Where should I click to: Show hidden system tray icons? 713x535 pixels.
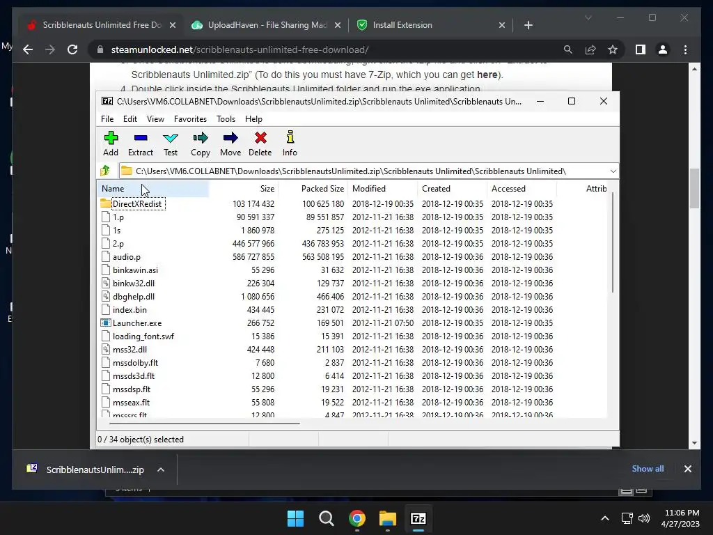pyautogui.click(x=605, y=518)
